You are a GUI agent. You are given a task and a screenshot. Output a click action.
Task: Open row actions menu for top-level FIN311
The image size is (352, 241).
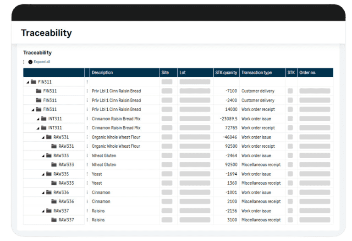tap(87, 82)
